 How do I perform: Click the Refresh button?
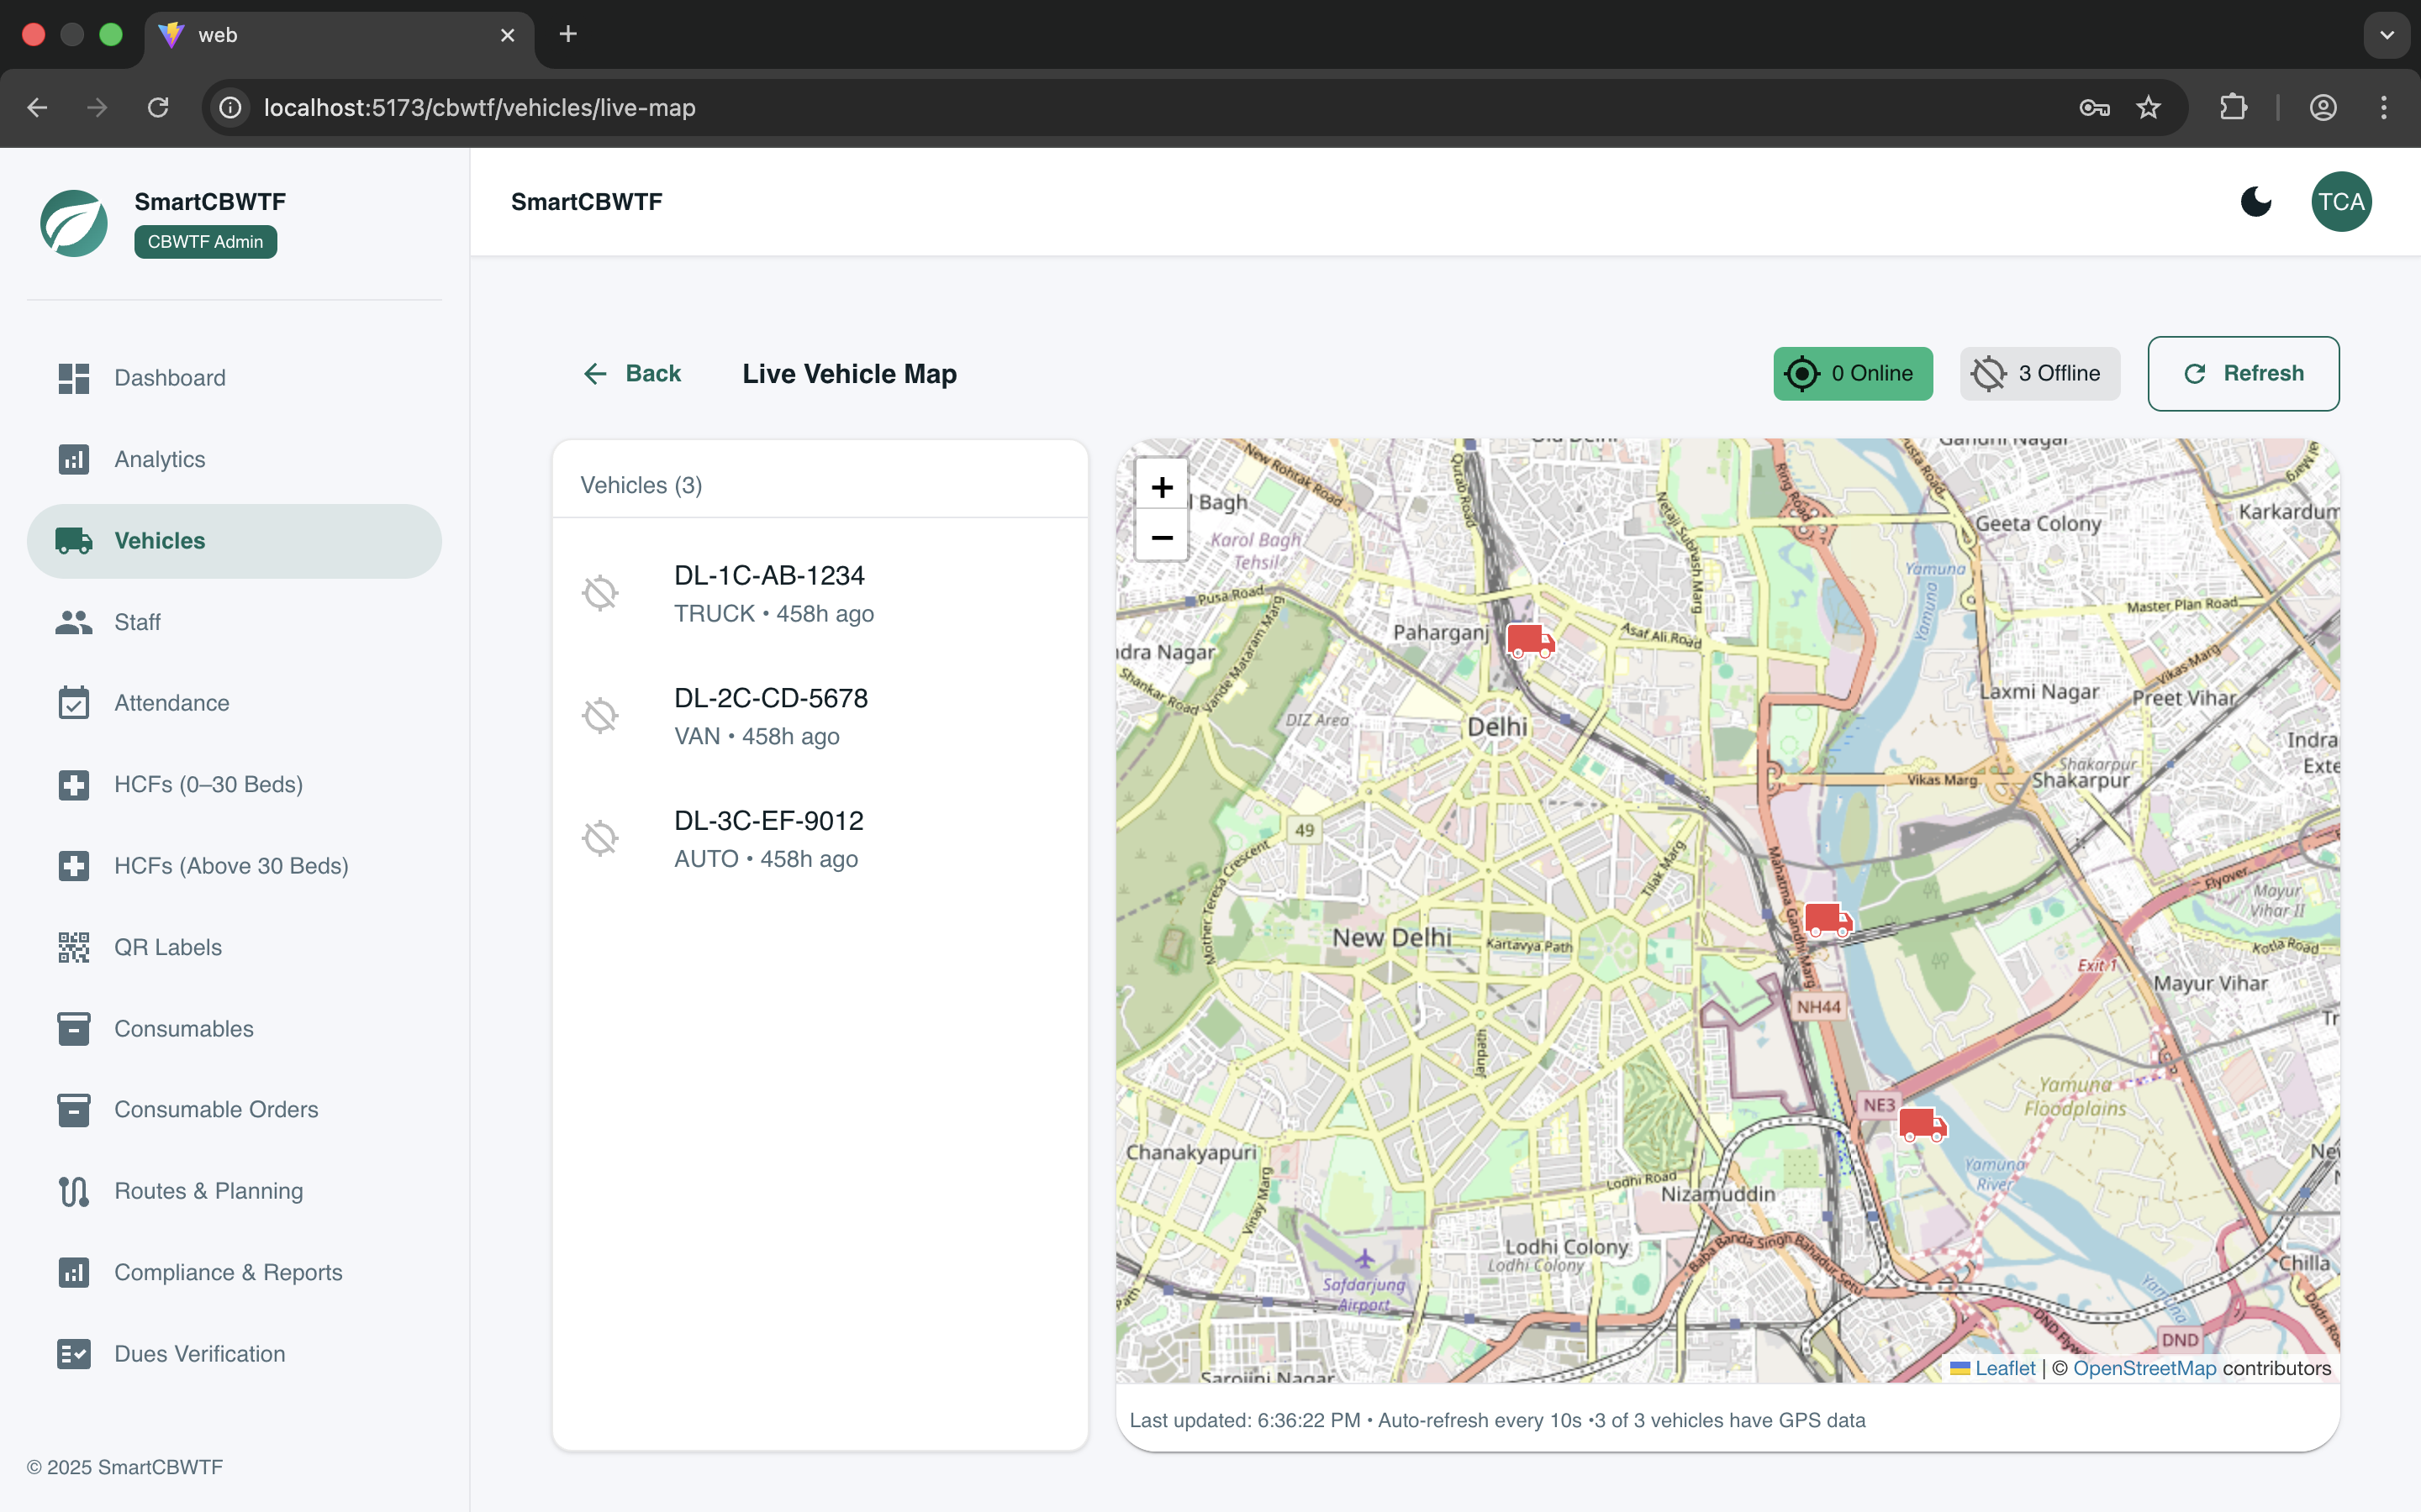2243,373
